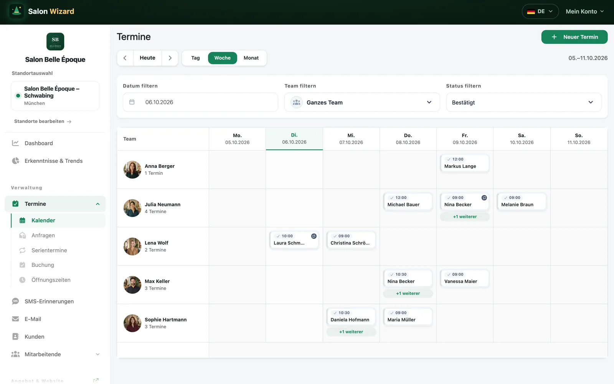Click the Heute button

click(x=147, y=58)
